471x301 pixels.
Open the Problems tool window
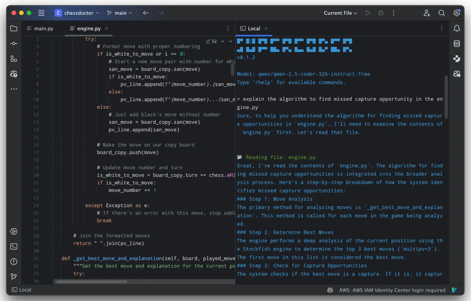click(14, 262)
